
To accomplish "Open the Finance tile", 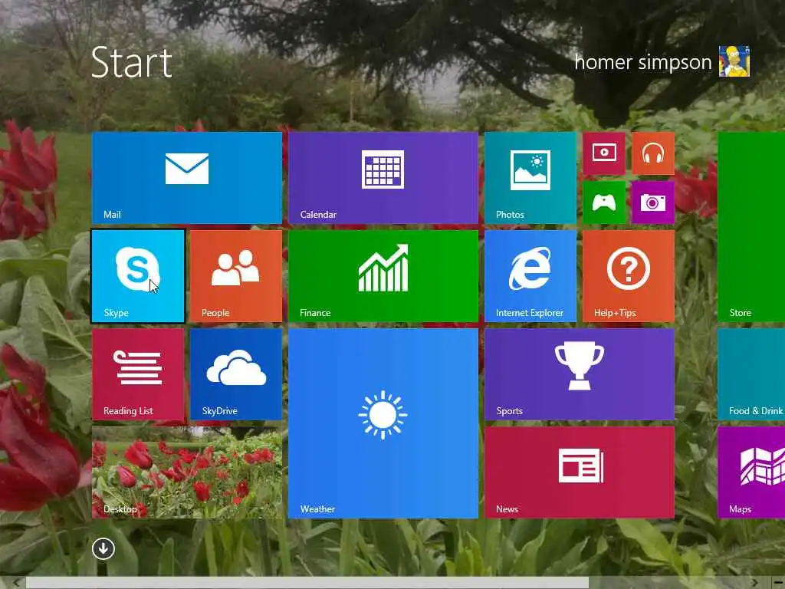I will 383,276.
